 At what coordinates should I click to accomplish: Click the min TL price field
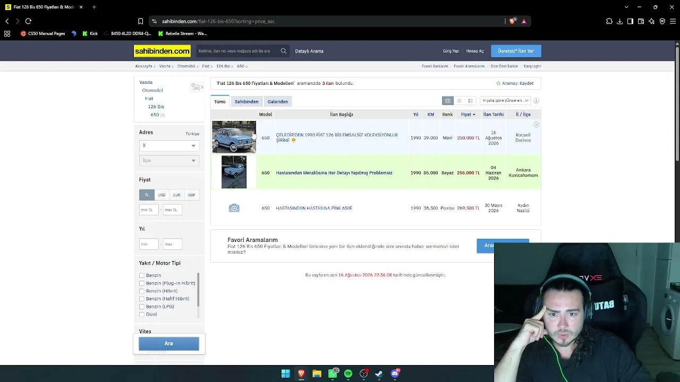click(x=149, y=210)
